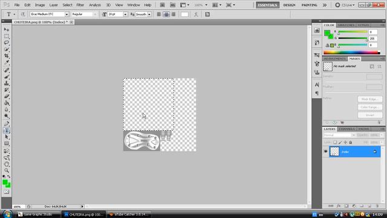This screenshot has height=218, width=387.
Task: Open the Analysis menu
Action: click(95, 5)
